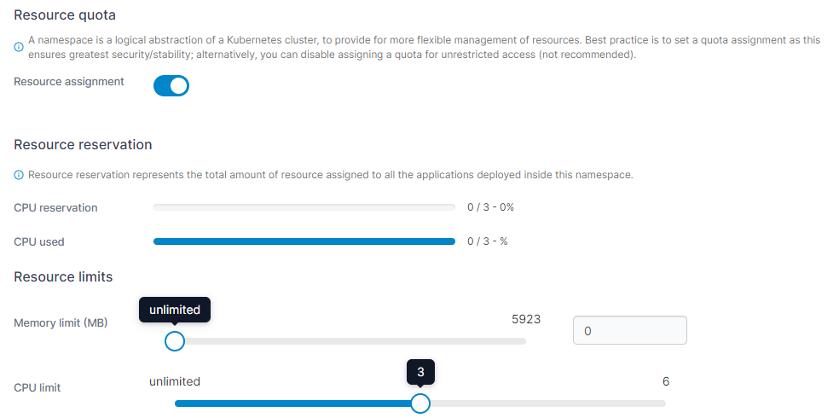The image size is (839, 418).
Task: Disable the Resource assignment toggle
Action: [x=171, y=86]
